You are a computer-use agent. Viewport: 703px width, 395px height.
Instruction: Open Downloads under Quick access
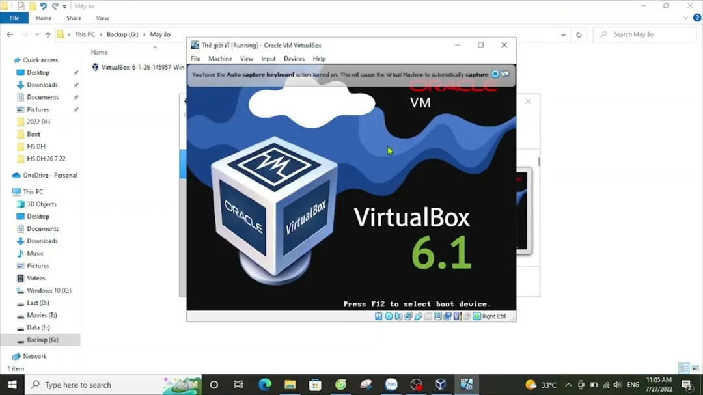[42, 85]
